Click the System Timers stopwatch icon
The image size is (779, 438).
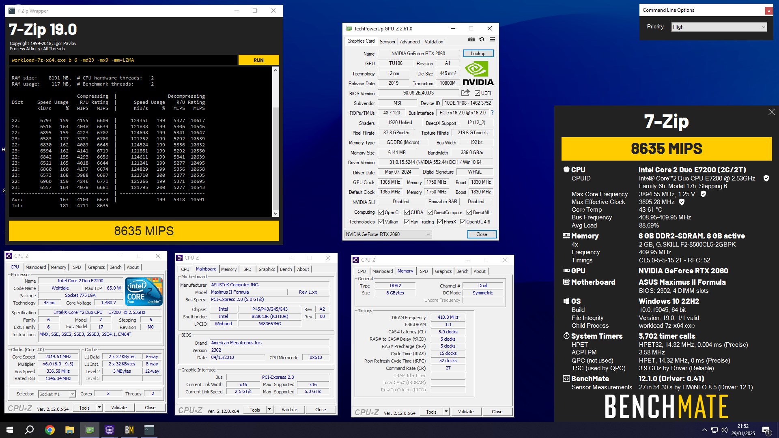pos(566,336)
